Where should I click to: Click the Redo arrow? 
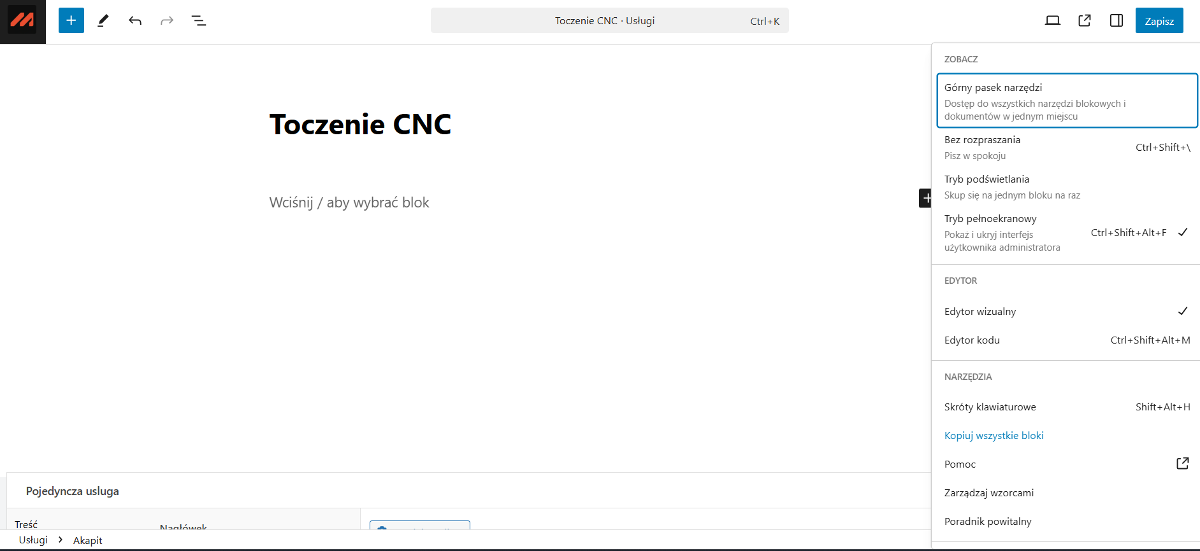(x=167, y=20)
